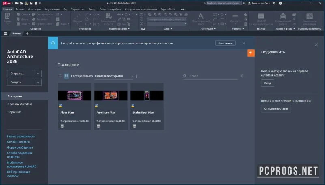Select the Многострочный текст tool
The image size is (325, 185).
click(201, 19)
